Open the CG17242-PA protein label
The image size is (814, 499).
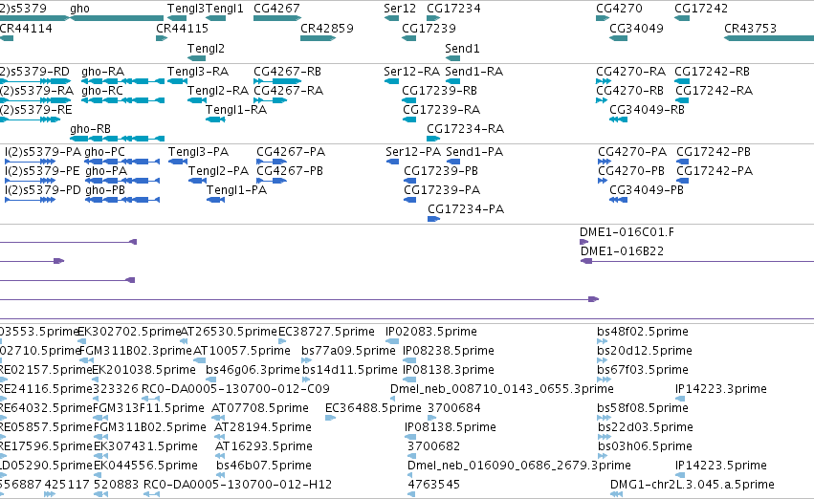715,171
